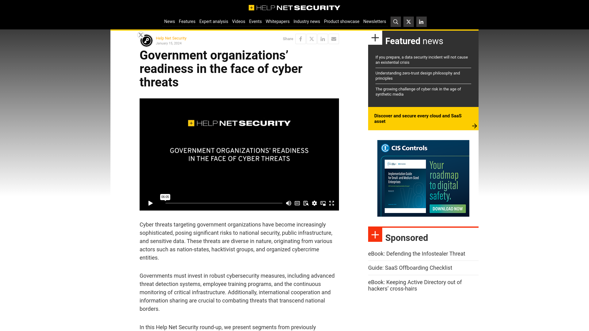Play the government cyber threats video
Screen dimensions: 589x331
click(150, 203)
